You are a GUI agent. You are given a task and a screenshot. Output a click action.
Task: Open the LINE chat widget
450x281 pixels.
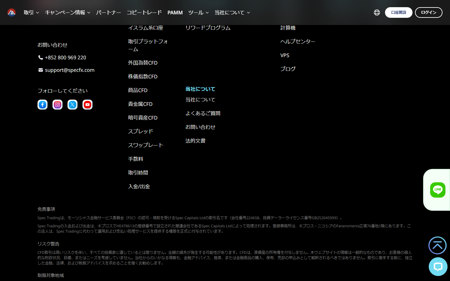pos(437,190)
